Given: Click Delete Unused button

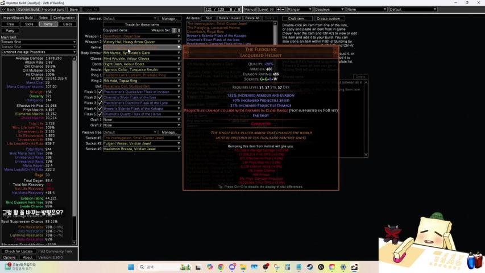Looking at the screenshot, I should [230, 18].
